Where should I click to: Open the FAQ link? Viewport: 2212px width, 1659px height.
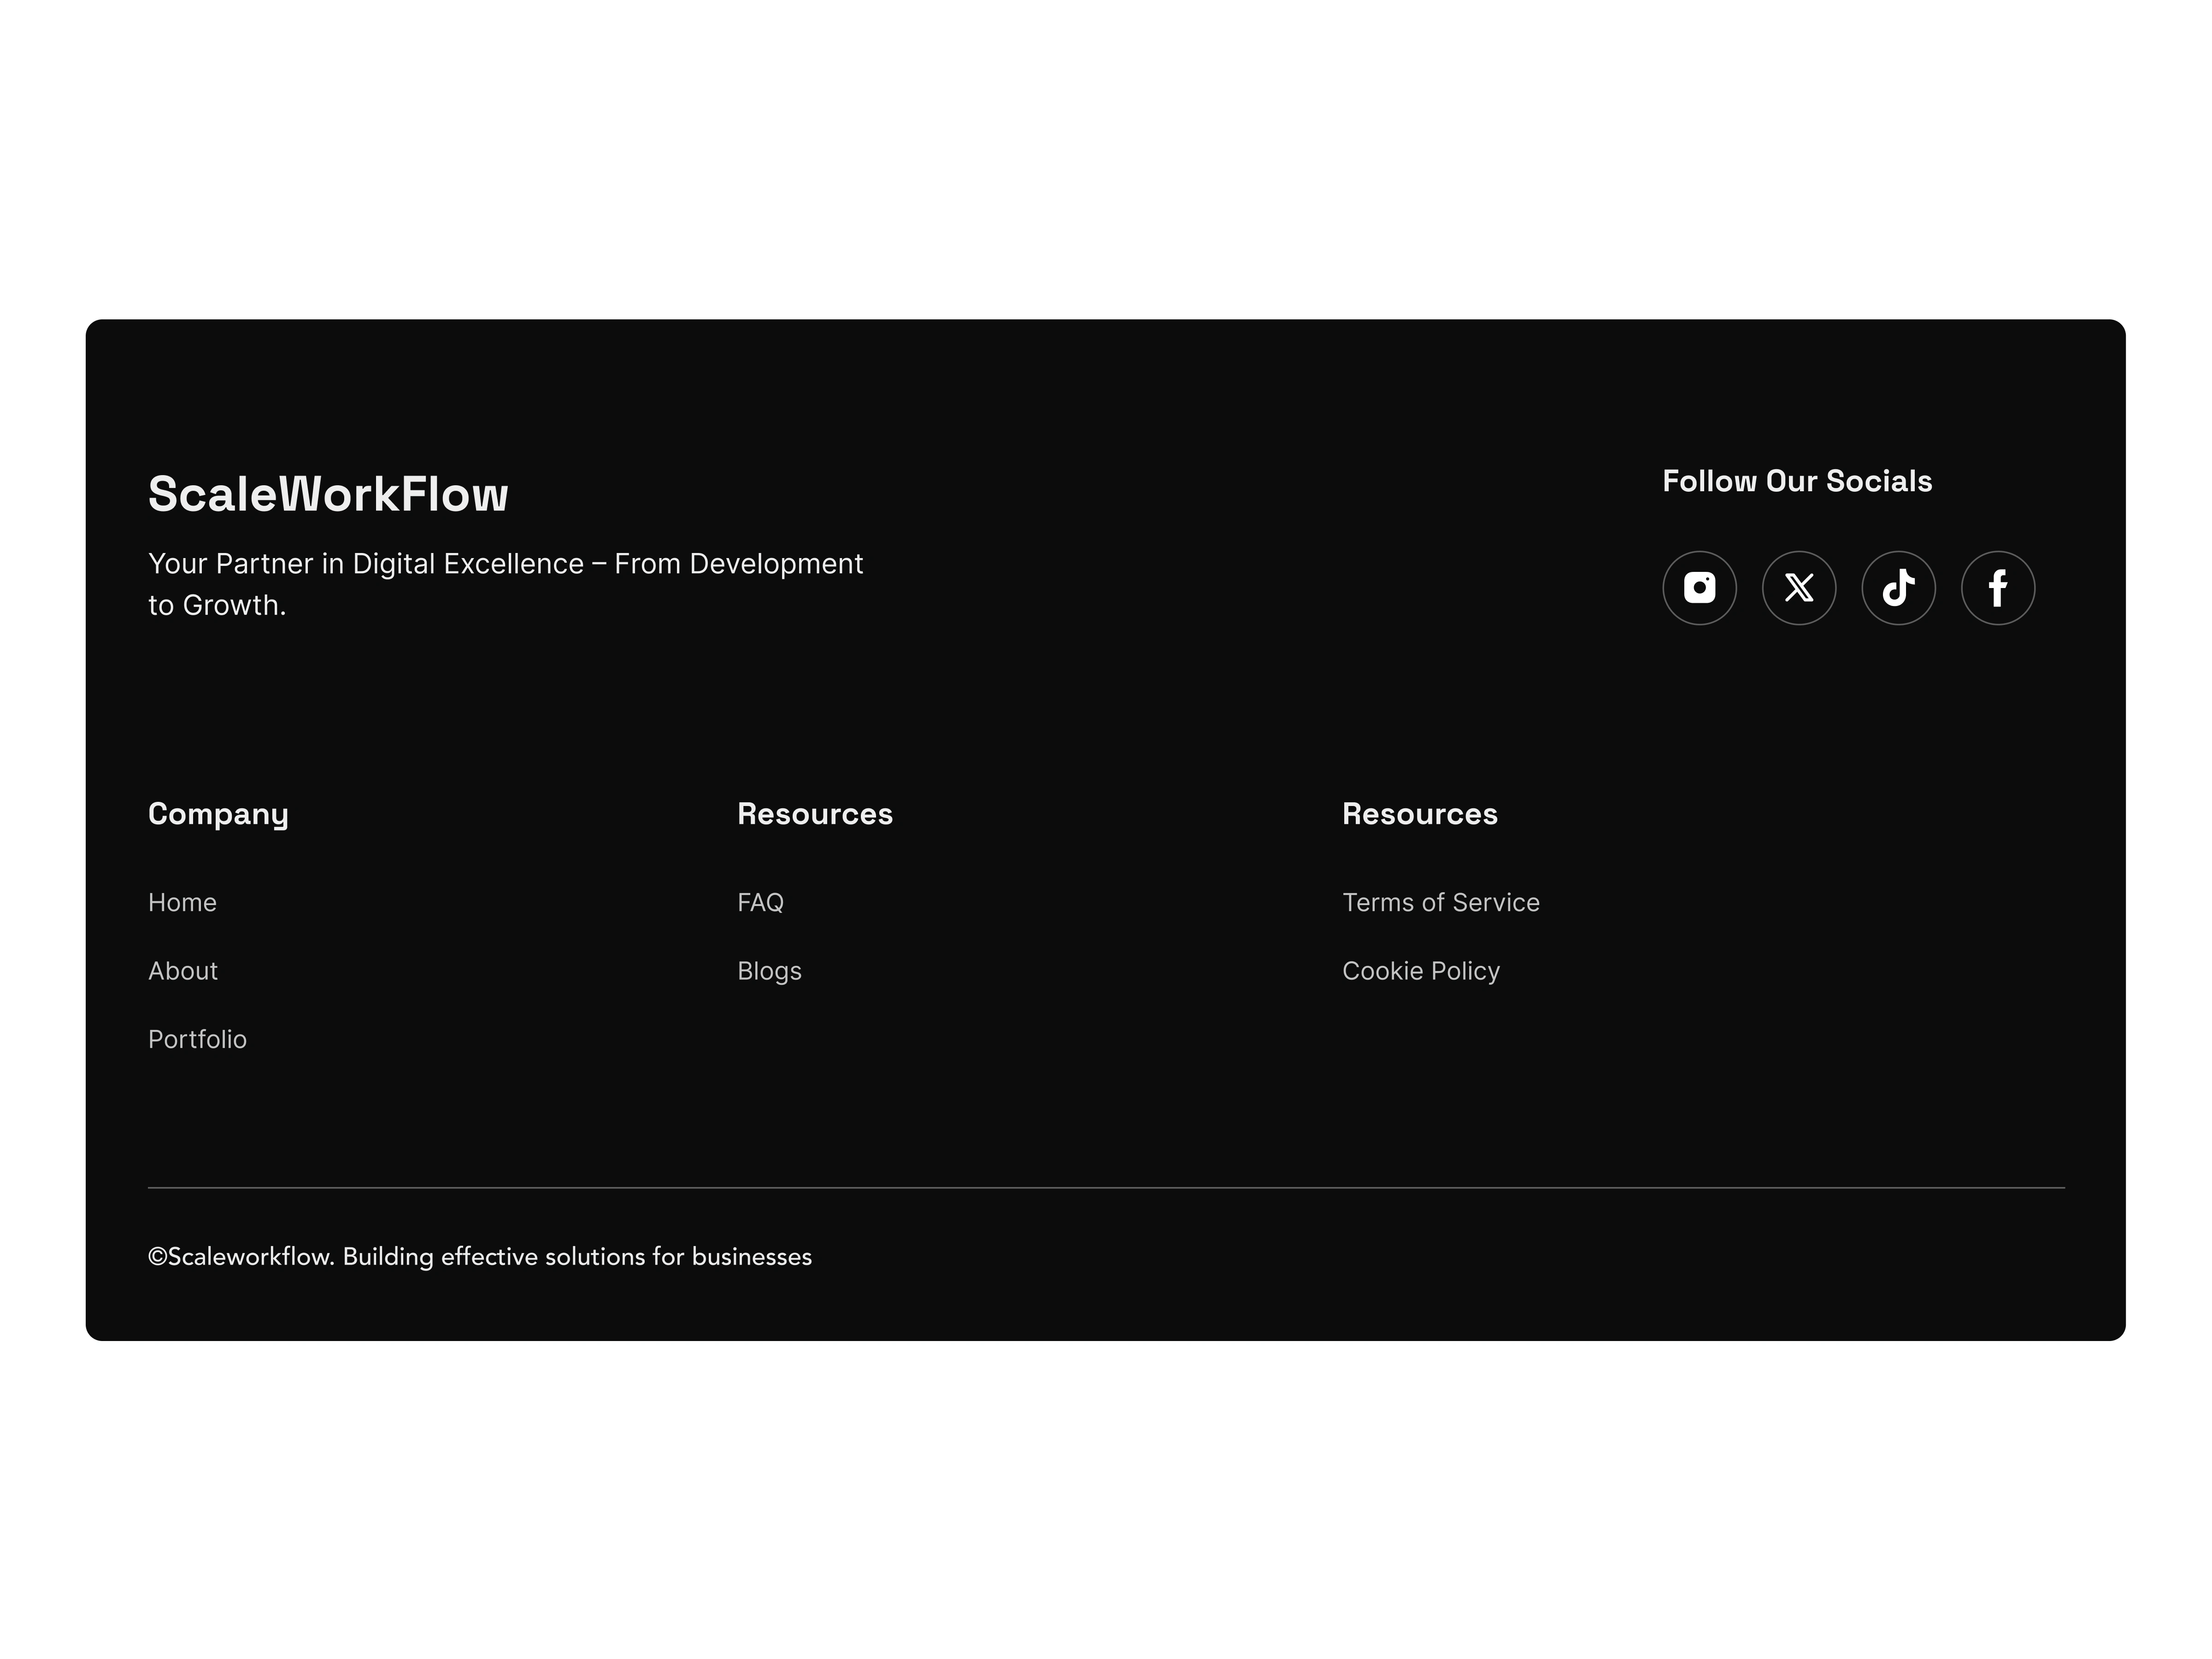760,902
